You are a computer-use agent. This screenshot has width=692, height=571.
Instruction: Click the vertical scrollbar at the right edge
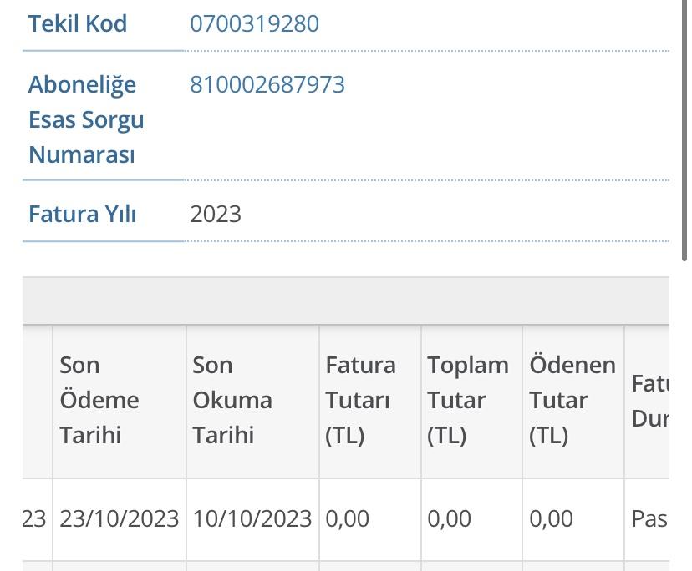[x=684, y=132]
